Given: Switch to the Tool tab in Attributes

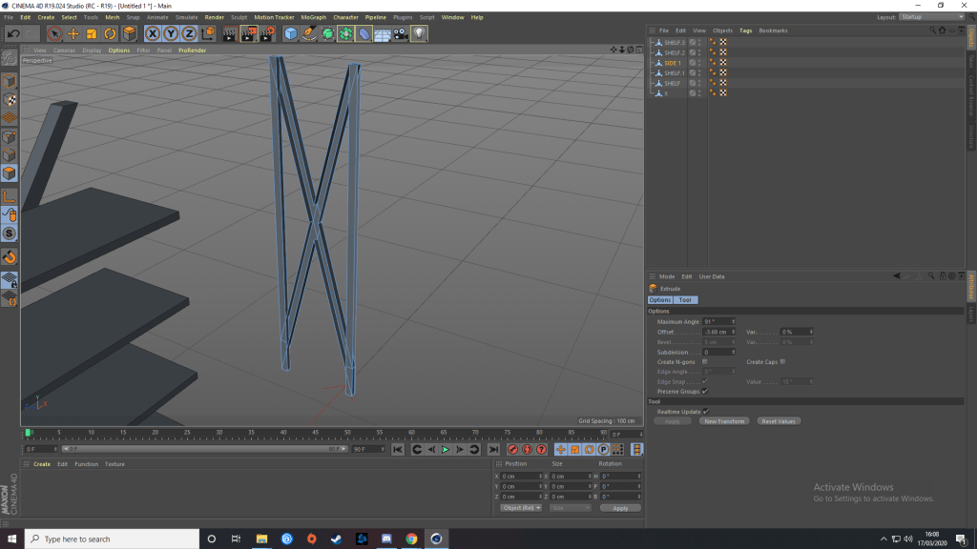Looking at the screenshot, I should pos(685,300).
